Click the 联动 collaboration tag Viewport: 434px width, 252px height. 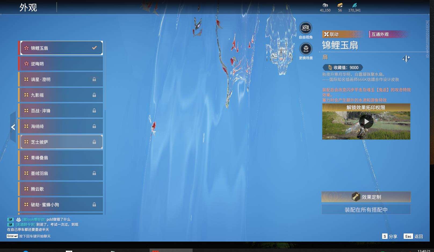[343, 34]
